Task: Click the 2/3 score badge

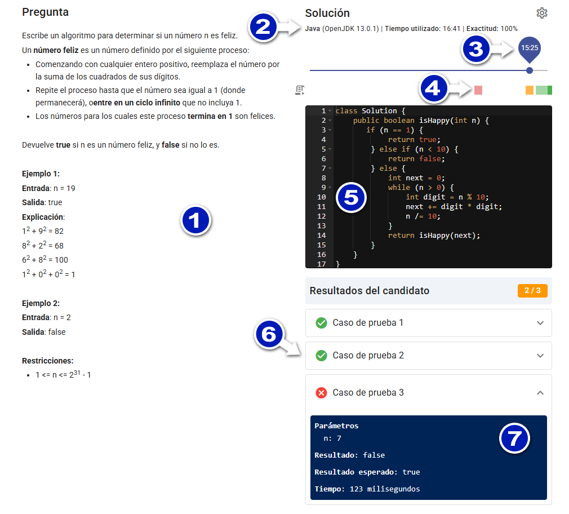Action: pyautogui.click(x=532, y=292)
